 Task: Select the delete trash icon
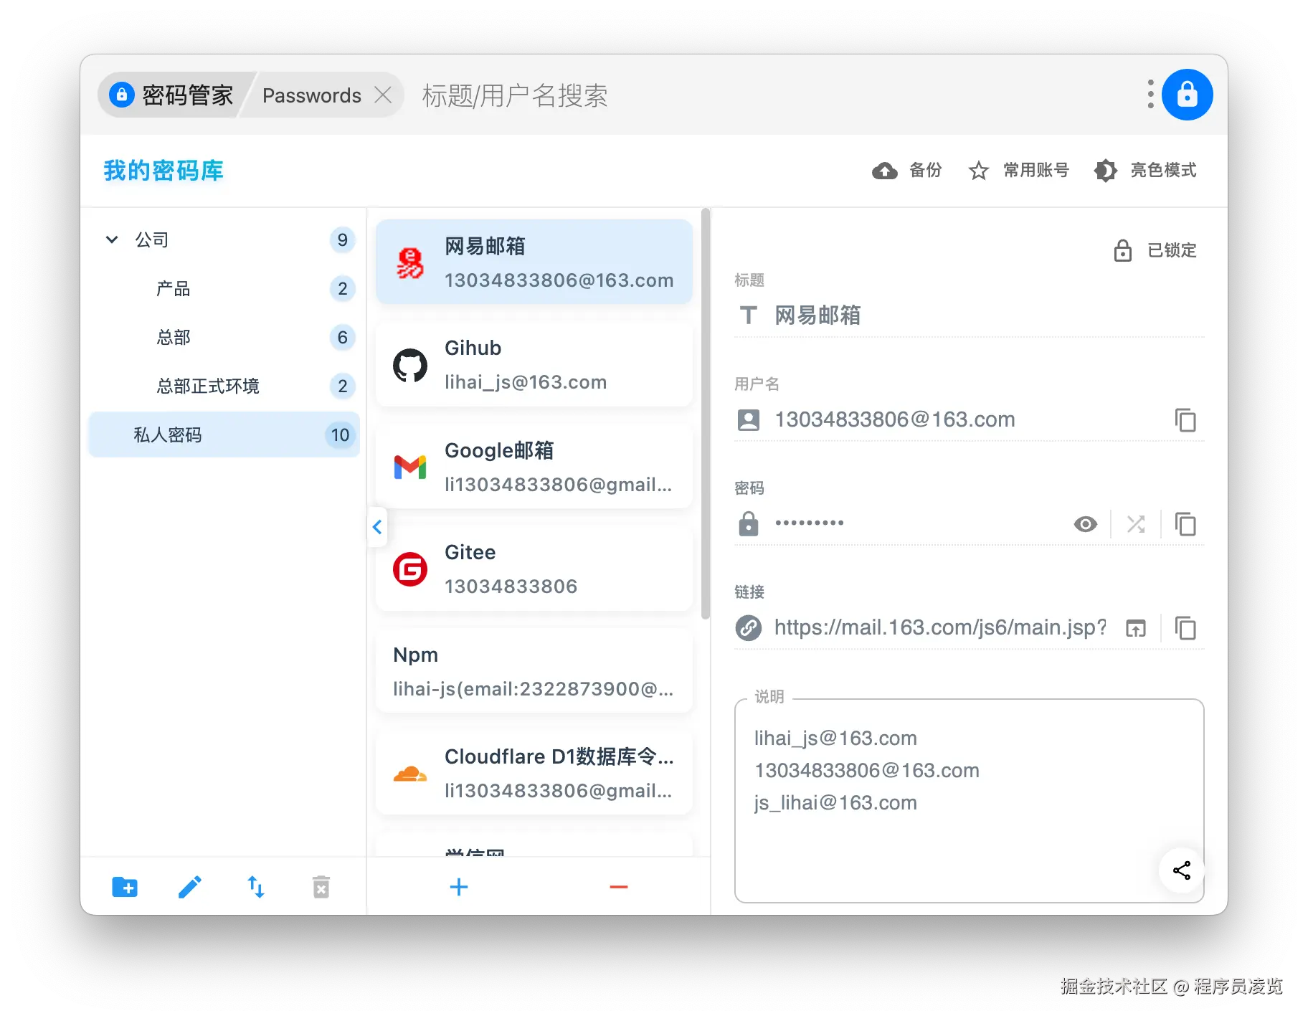tap(321, 886)
